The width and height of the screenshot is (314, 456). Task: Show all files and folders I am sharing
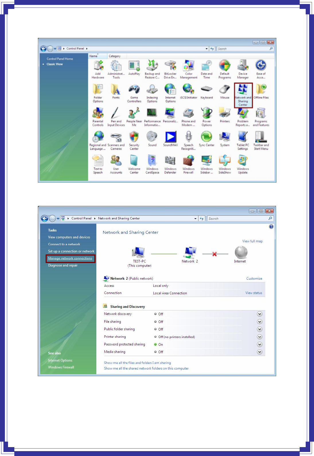click(137, 363)
